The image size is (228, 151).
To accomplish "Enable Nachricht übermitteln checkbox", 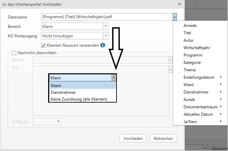I will point(14,53).
